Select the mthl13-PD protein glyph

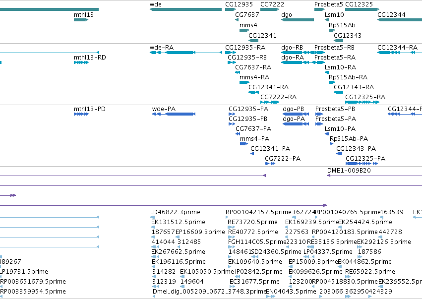pyautogui.click(x=81, y=114)
